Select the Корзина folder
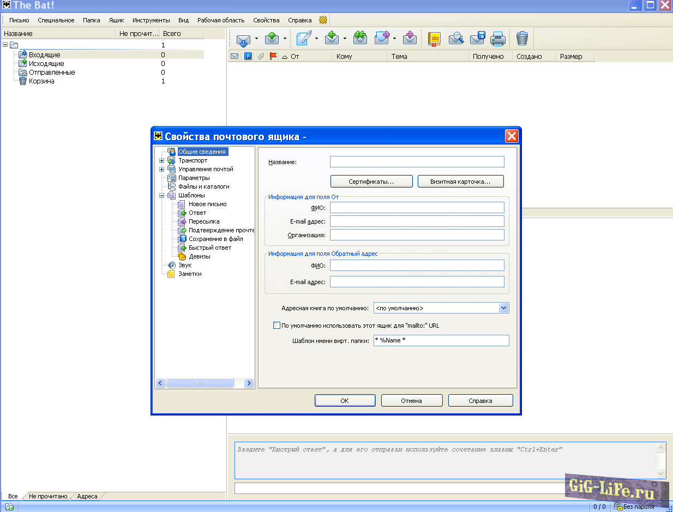The width and height of the screenshot is (673, 512). [x=41, y=81]
